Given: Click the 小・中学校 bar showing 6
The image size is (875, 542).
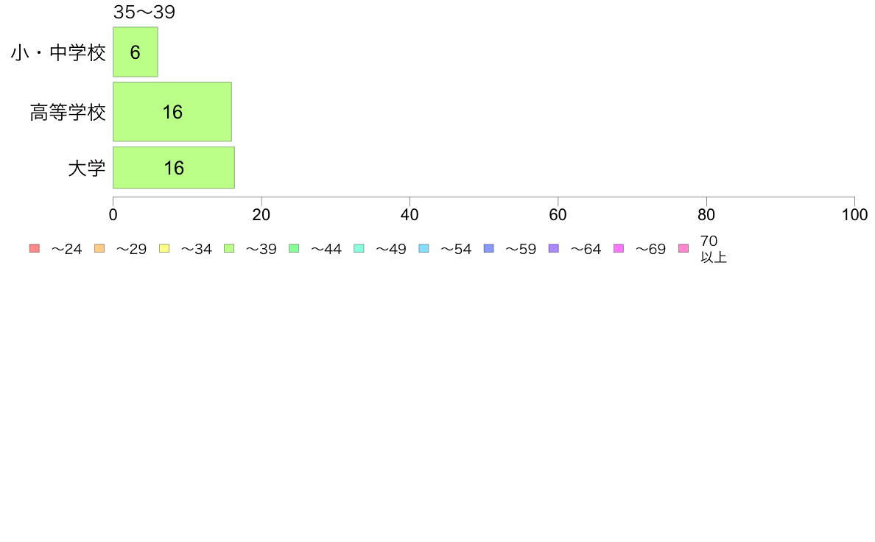Looking at the screenshot, I should pyautogui.click(x=136, y=52).
